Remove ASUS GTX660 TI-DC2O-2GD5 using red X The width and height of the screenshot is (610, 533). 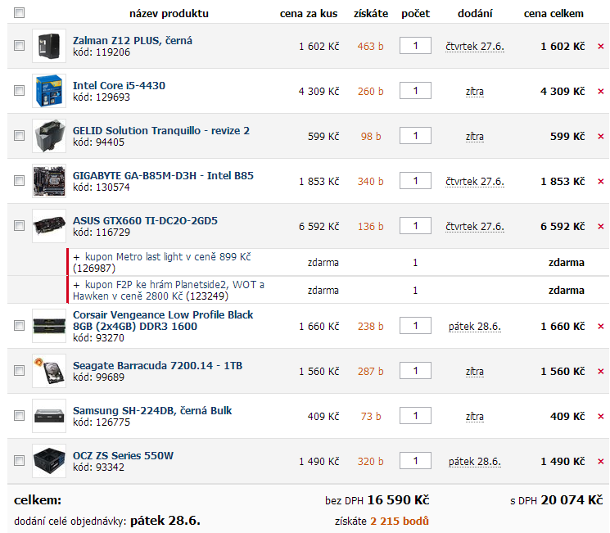(x=601, y=227)
